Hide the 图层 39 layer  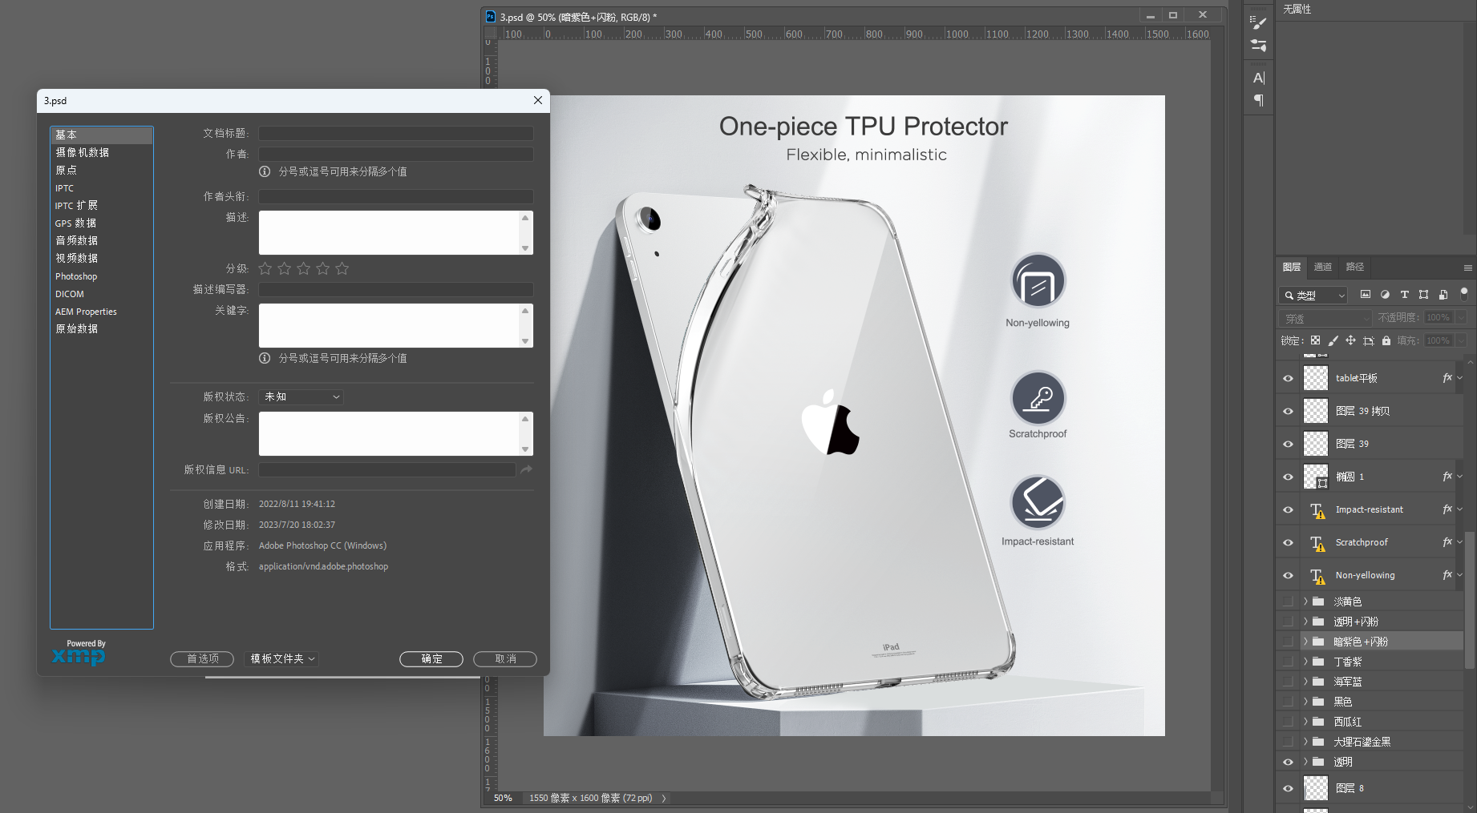pos(1288,444)
